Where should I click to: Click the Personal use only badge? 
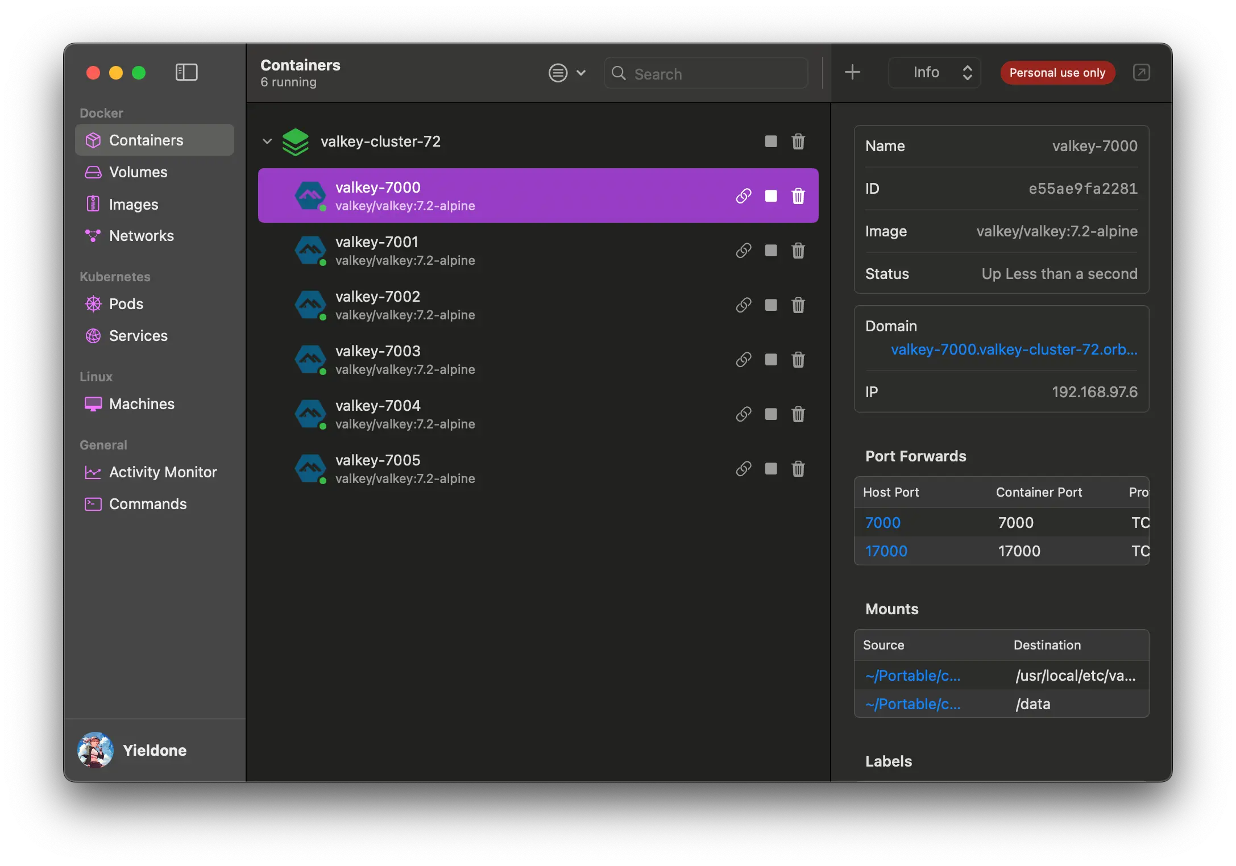[1056, 73]
